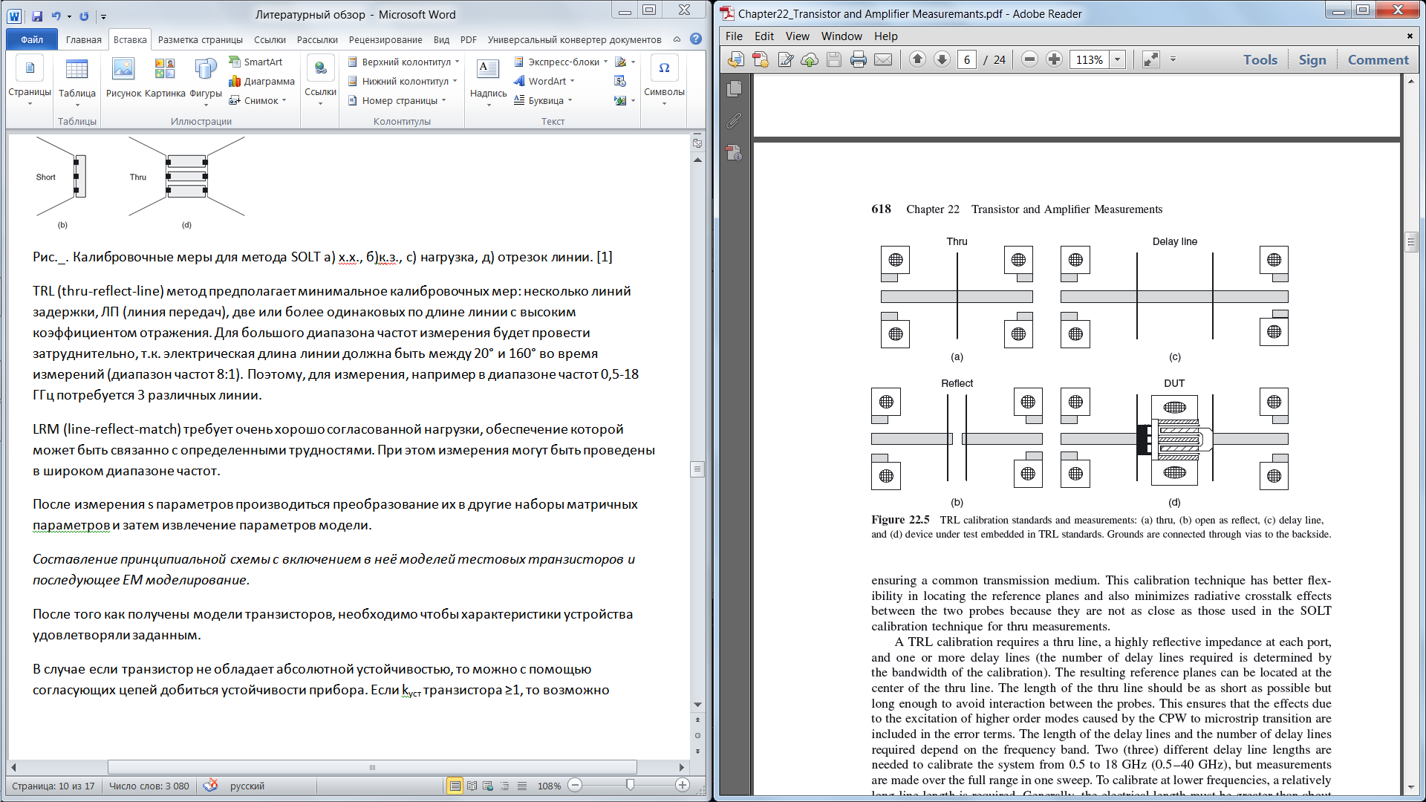Open the Ссылки links group button with the globe icon
The width and height of the screenshot is (1426, 802).
coord(320,82)
